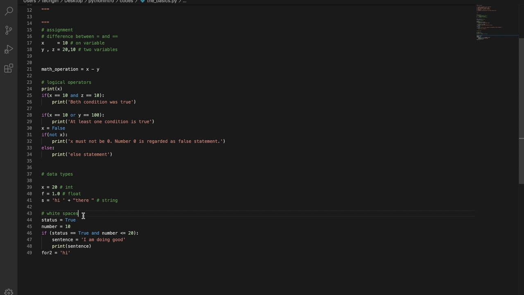Screen dimensions: 524x295
Task: Click the_basics.py in the breadcrumb
Action: (162, 1)
